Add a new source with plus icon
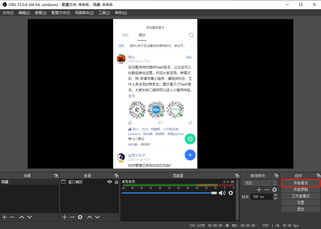 (x=65, y=217)
